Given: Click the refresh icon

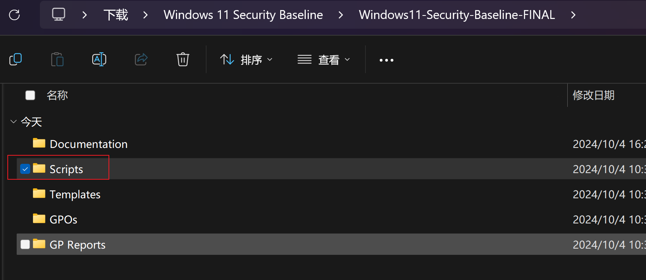Looking at the screenshot, I should (14, 15).
